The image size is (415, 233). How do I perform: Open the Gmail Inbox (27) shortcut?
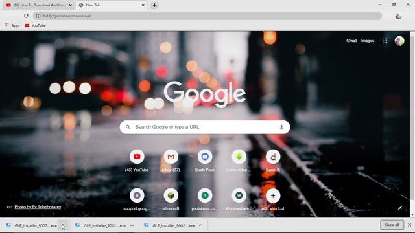tap(171, 161)
